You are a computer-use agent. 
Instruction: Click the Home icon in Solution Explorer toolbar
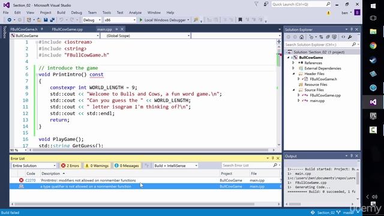click(301, 37)
